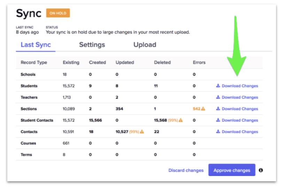Image resolution: width=284 pixels, height=190 pixels.
Task: Click the 15,568 deleted value
Action: click(x=160, y=120)
